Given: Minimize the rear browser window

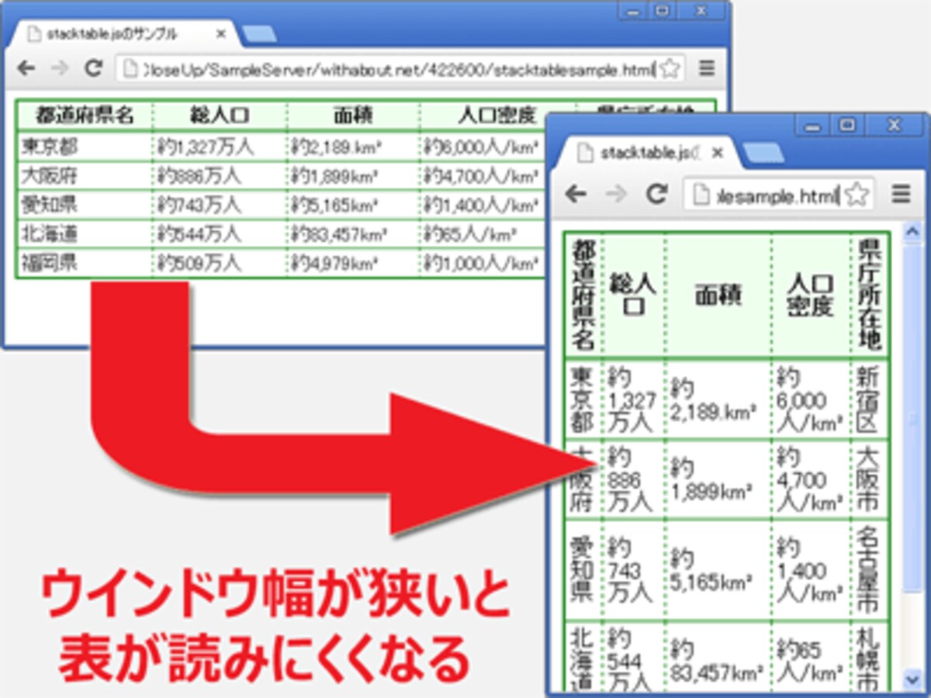Looking at the screenshot, I should click(x=632, y=11).
